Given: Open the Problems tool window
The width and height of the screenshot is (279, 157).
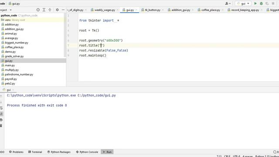Looking at the screenshot, I should click(16, 152).
